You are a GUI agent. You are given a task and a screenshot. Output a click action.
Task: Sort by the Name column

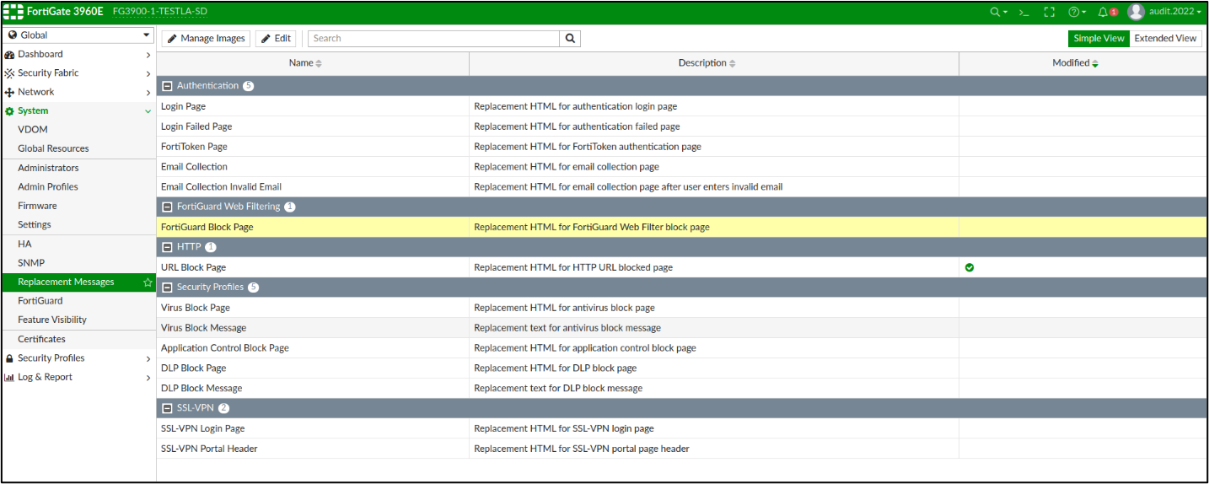[x=313, y=63]
